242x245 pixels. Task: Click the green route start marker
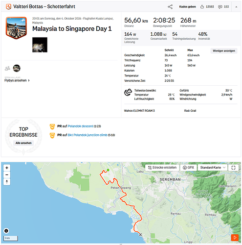(x=108, y=170)
